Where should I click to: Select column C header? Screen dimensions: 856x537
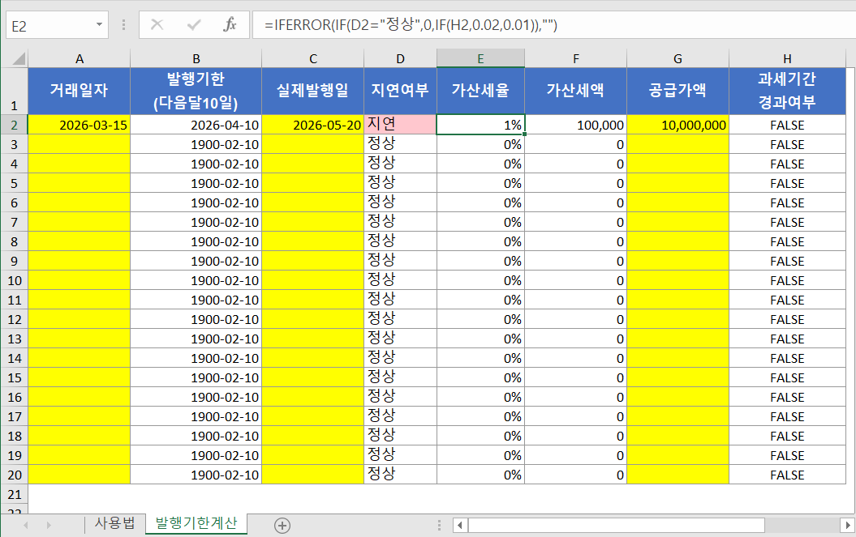tap(313, 58)
